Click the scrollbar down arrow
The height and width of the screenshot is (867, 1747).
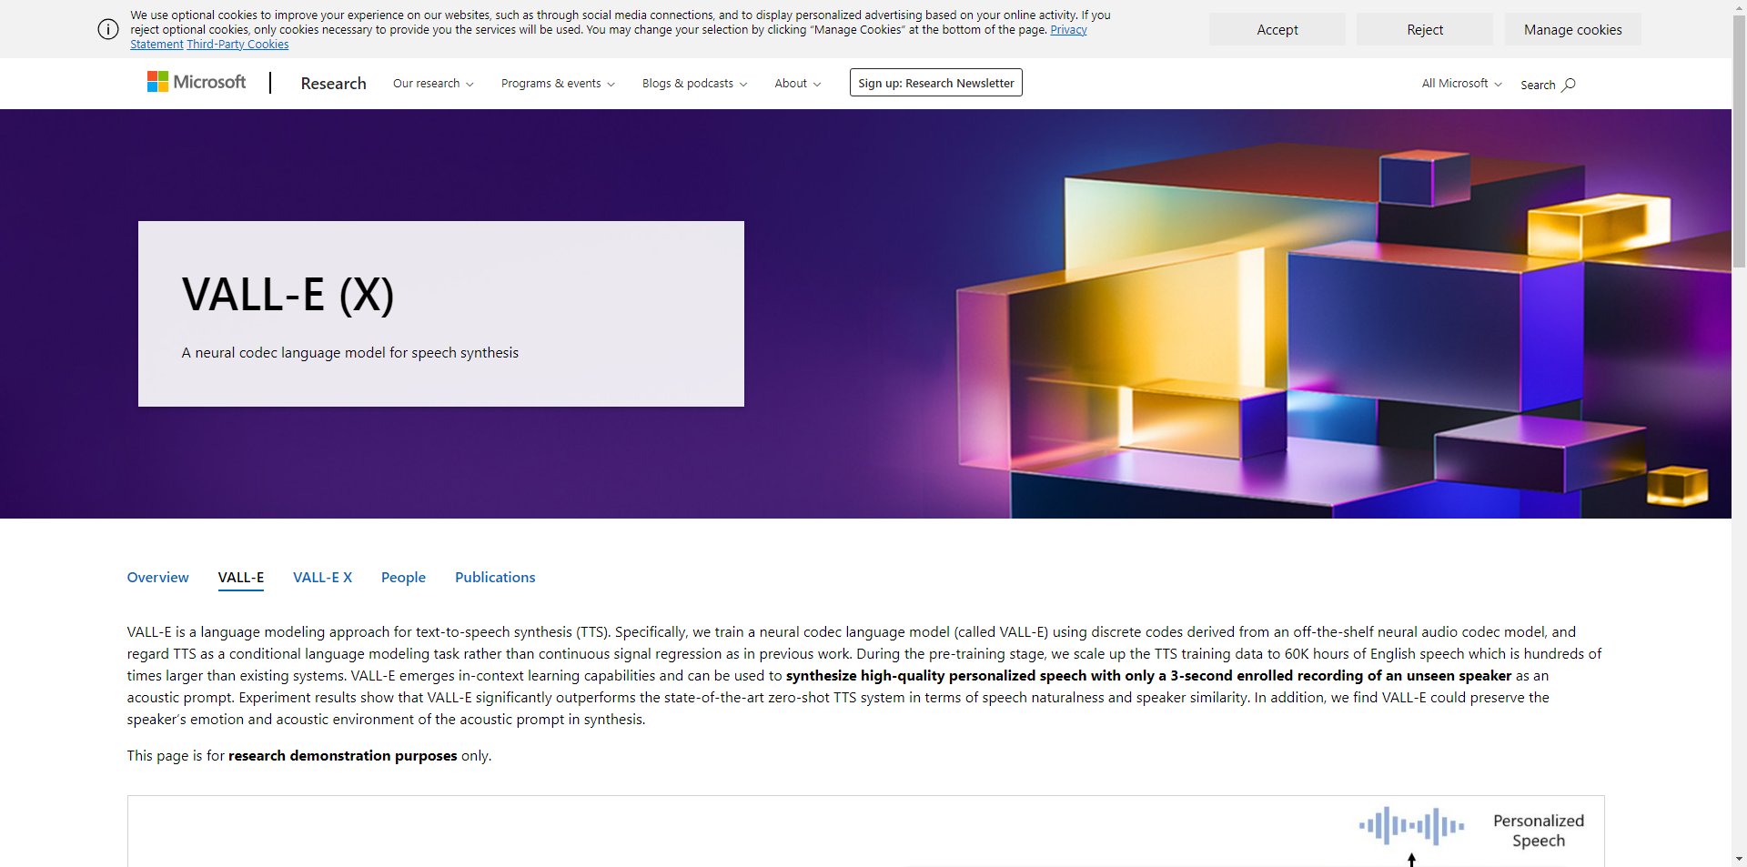(x=1739, y=859)
